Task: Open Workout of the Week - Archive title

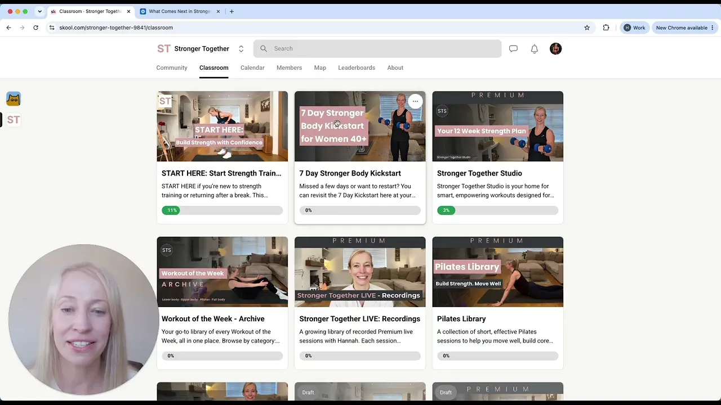Action: click(213, 319)
